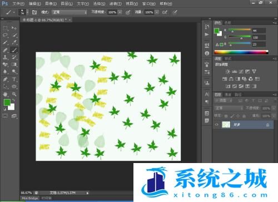Select the Rectangular Marquee tool

tap(6, 28)
